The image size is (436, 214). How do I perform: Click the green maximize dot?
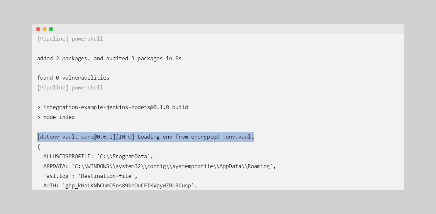tap(51, 29)
